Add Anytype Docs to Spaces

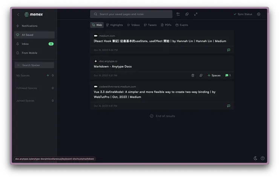tap(214, 76)
